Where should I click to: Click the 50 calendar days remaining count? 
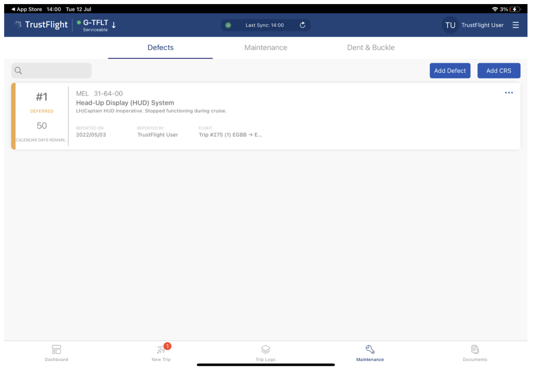pos(42,126)
